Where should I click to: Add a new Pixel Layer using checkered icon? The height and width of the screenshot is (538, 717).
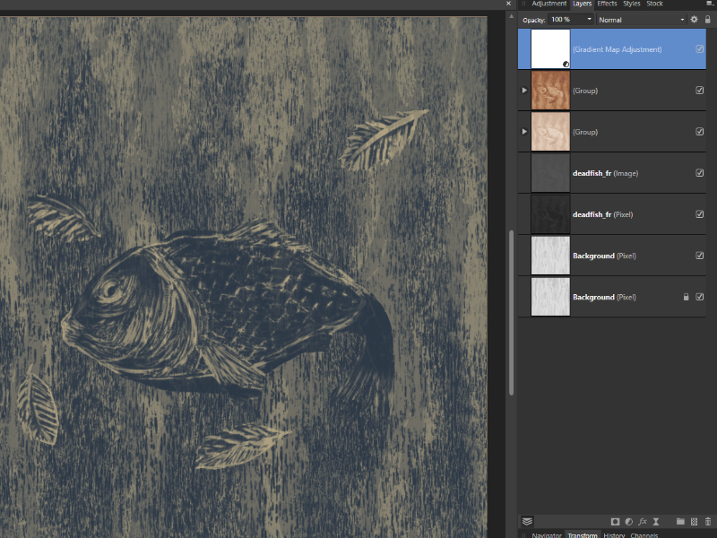[694, 522]
